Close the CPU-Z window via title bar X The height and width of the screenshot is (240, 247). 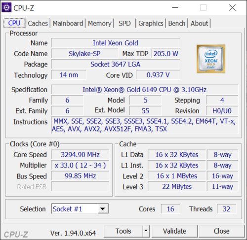click(232, 7)
